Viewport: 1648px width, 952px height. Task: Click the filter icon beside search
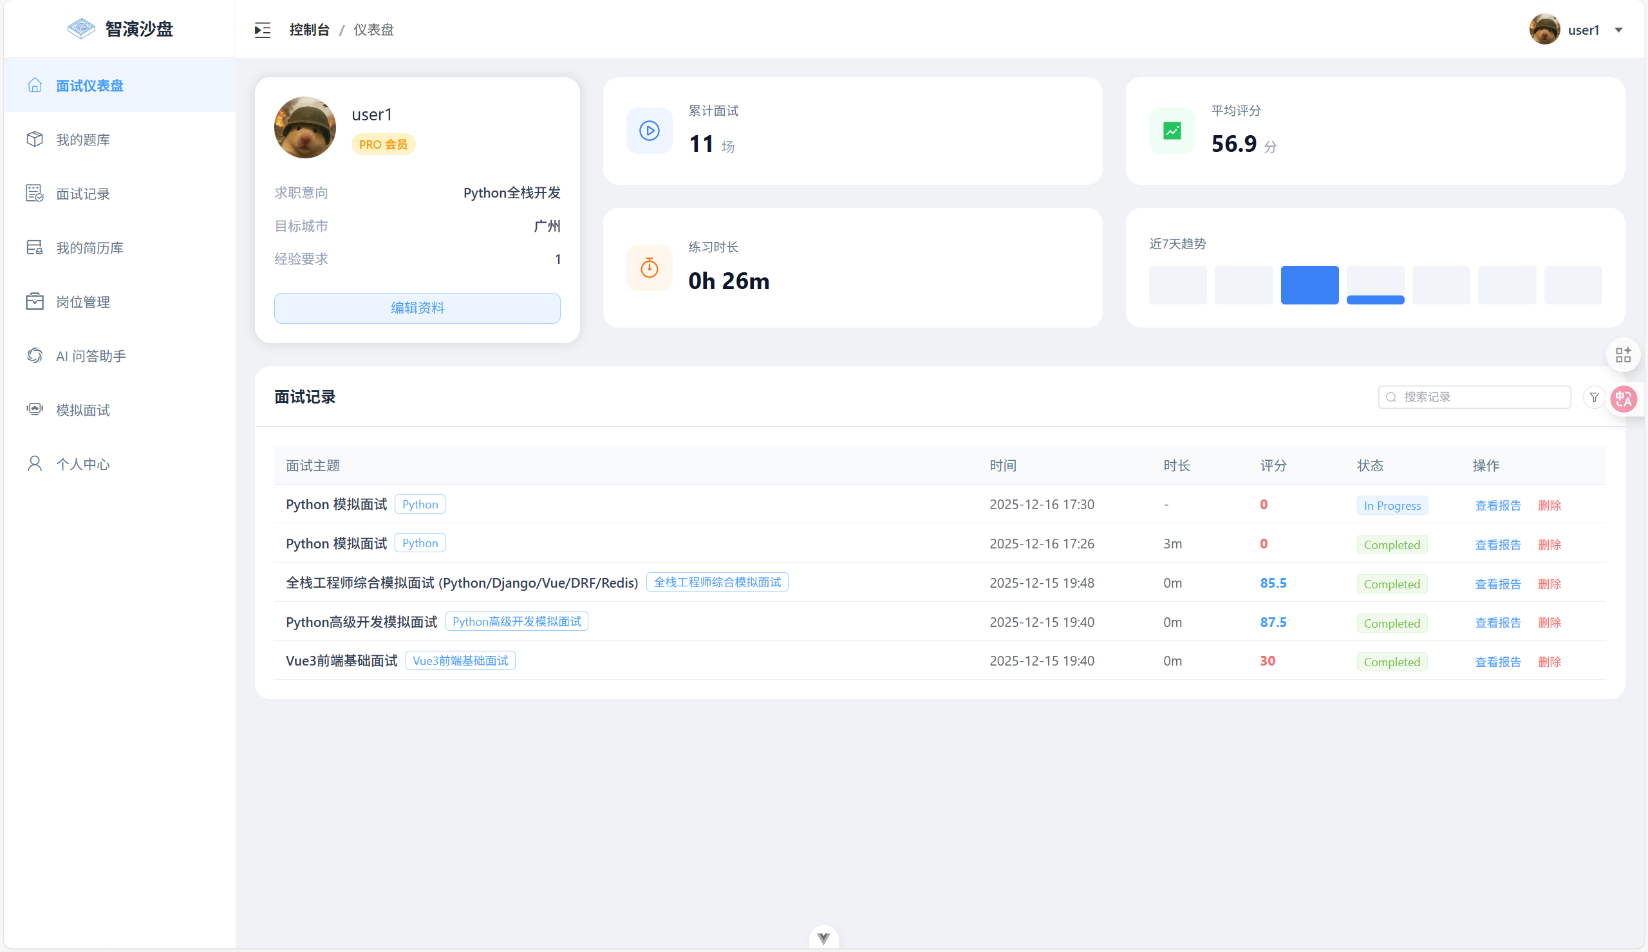pyautogui.click(x=1594, y=397)
